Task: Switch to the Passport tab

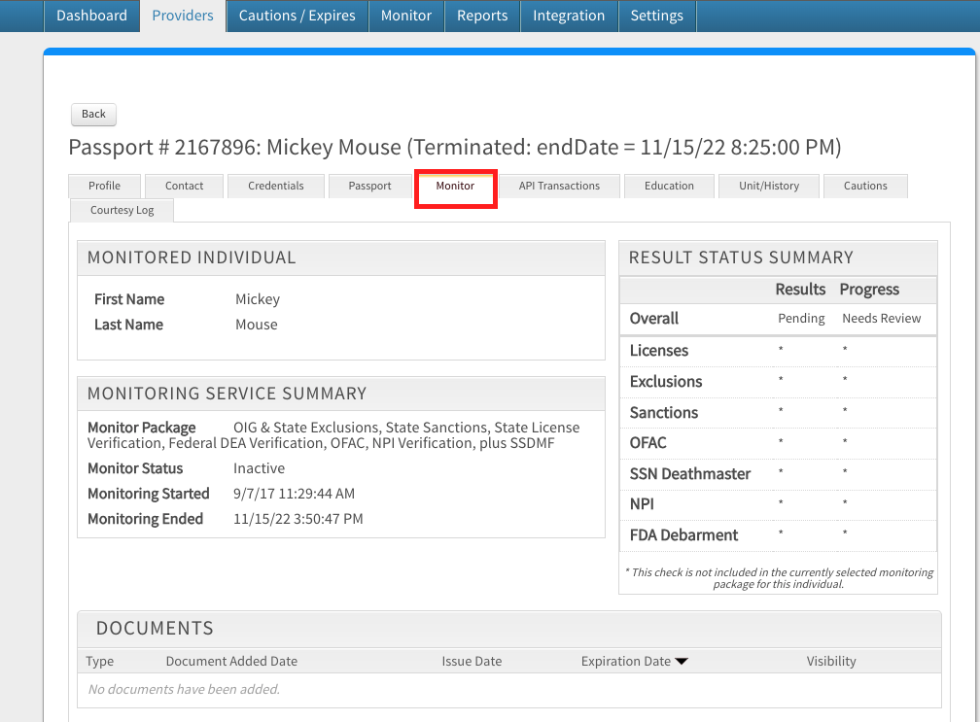Action: pos(370,187)
